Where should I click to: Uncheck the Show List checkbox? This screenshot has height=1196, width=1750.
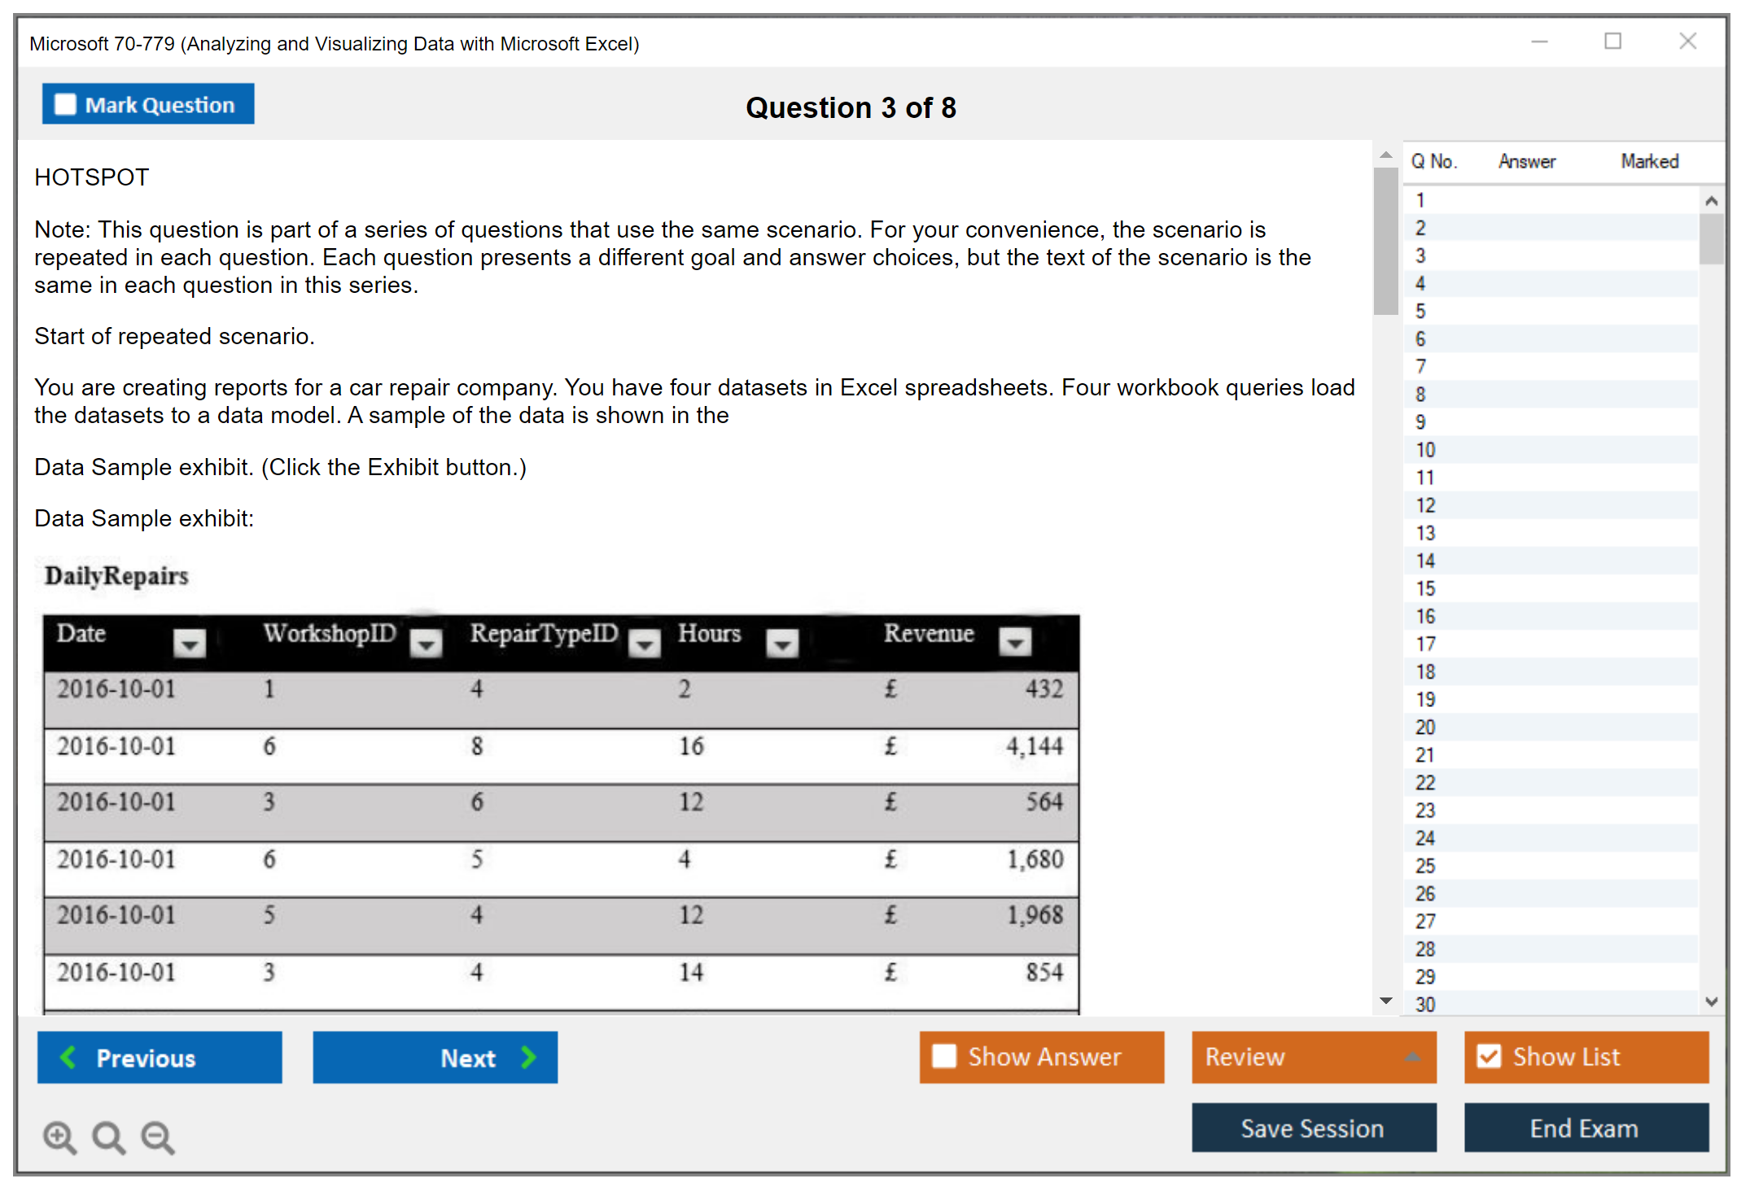pyautogui.click(x=1489, y=1056)
